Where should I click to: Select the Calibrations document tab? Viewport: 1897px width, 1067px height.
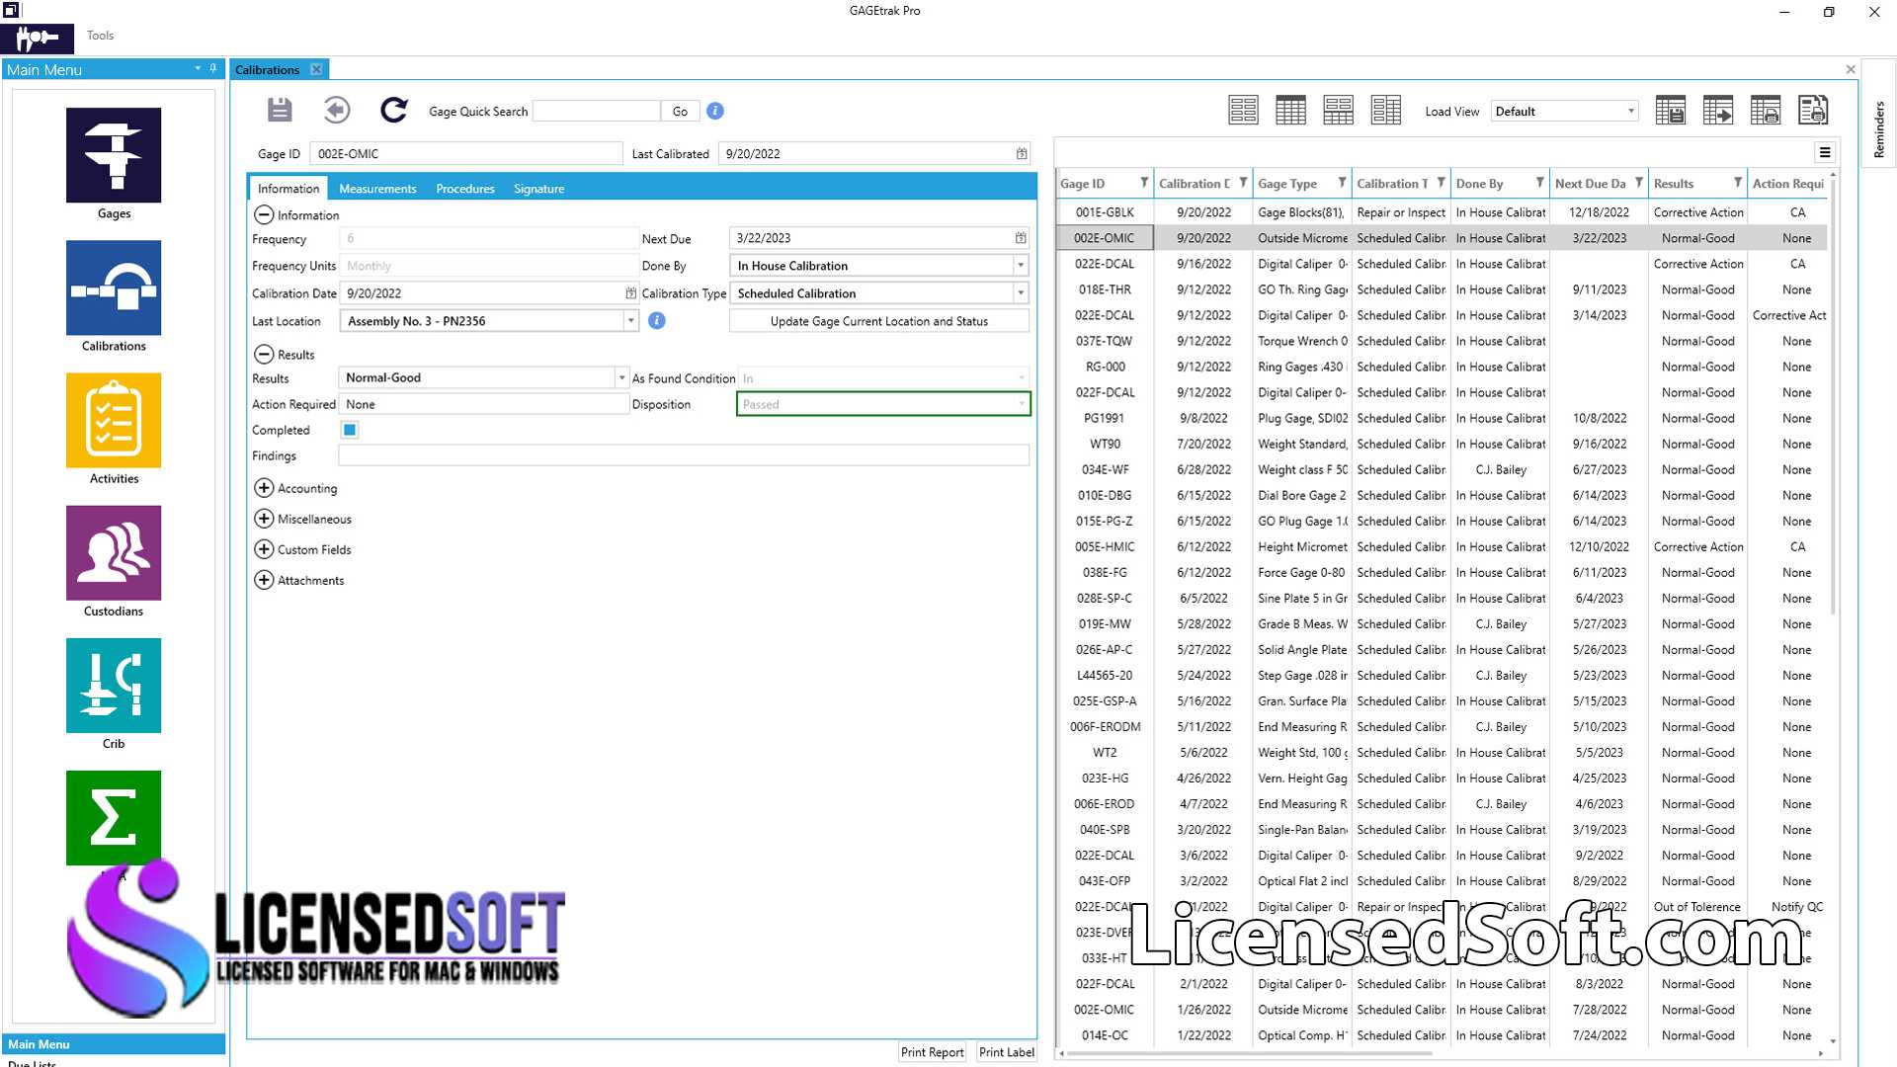(267, 69)
